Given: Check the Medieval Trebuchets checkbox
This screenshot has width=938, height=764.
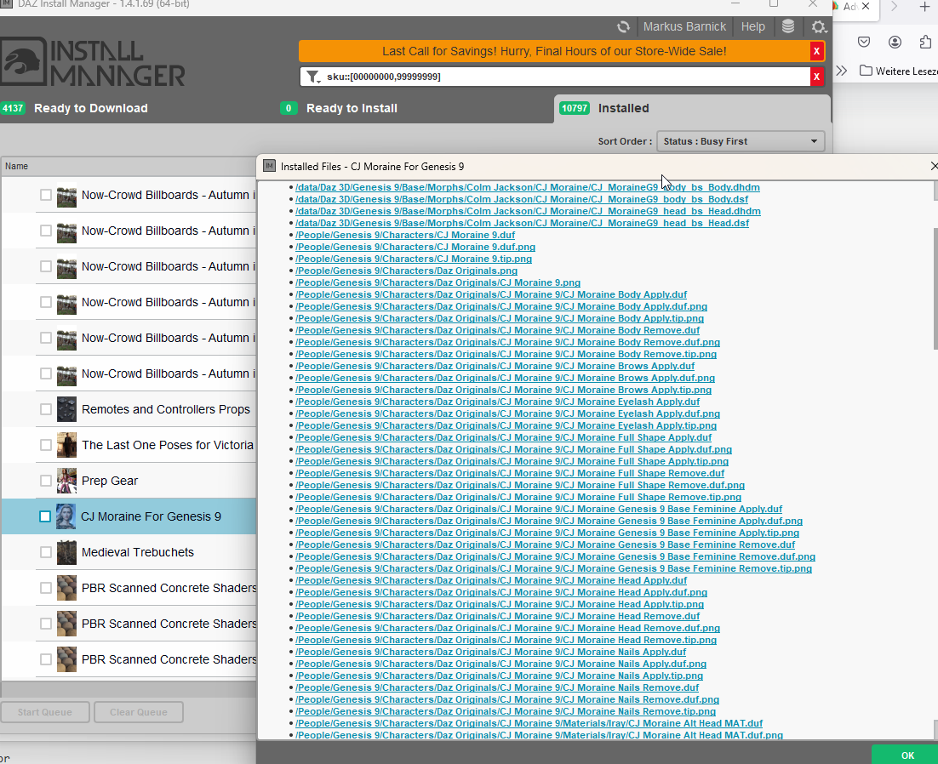Looking at the screenshot, I should pyautogui.click(x=45, y=552).
